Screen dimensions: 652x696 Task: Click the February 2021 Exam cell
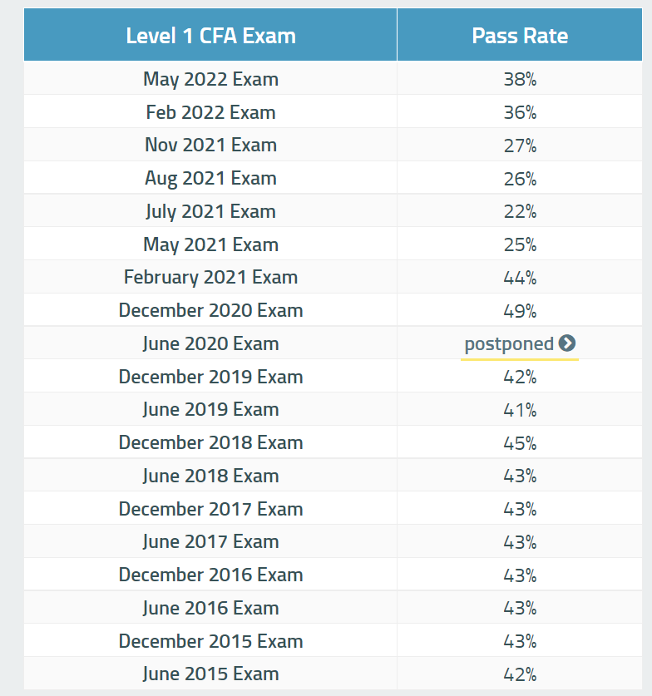pos(210,277)
